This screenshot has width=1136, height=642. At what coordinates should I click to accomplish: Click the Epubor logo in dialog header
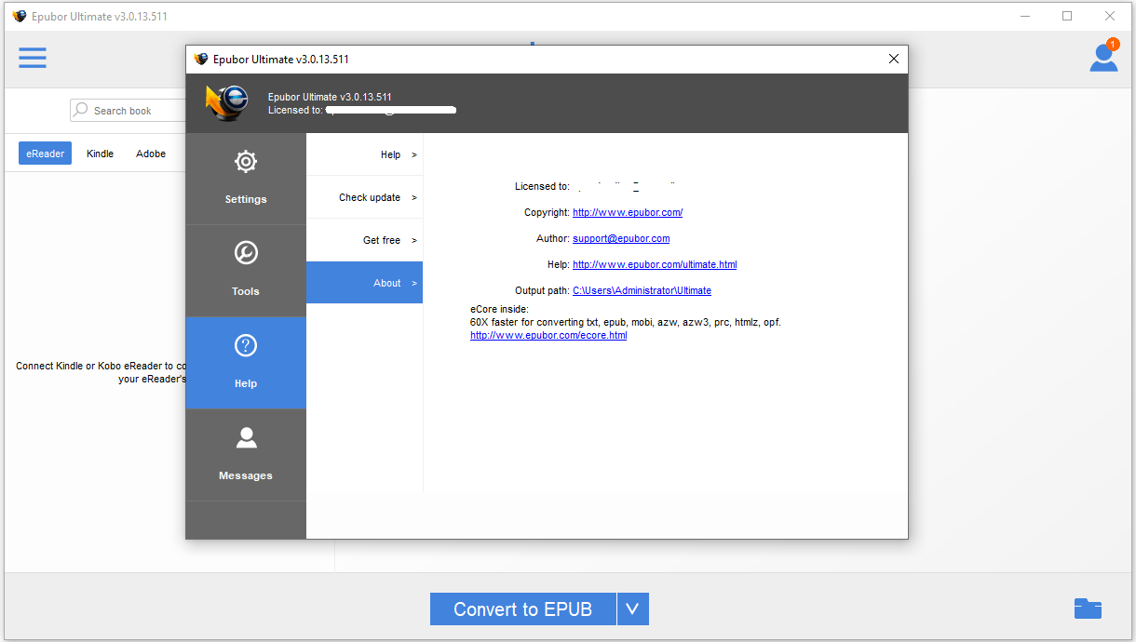(x=227, y=102)
